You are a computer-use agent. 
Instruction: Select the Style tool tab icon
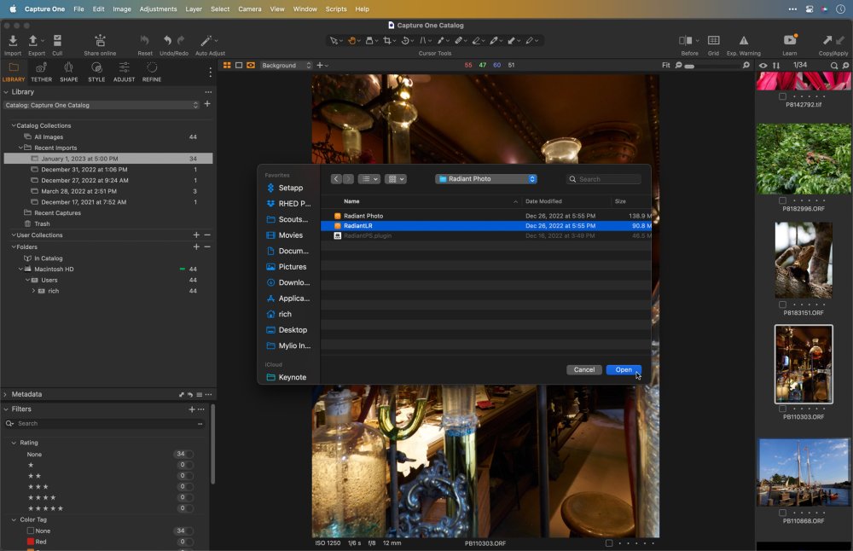tap(96, 68)
